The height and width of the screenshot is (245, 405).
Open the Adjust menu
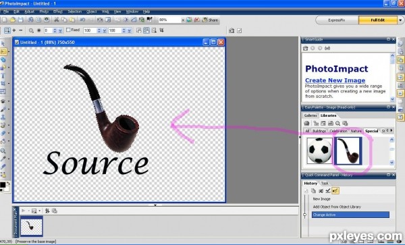click(30, 11)
